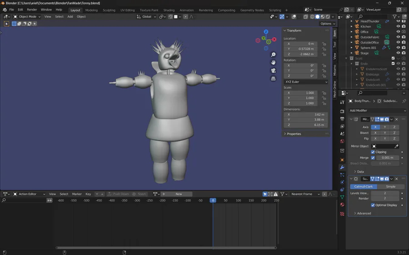Expand the Properties panel in sidebar

[x=285, y=134]
